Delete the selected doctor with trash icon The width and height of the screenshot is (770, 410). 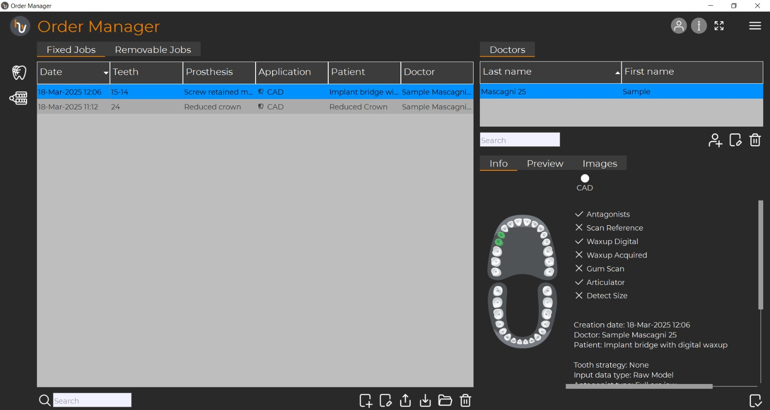coord(755,141)
